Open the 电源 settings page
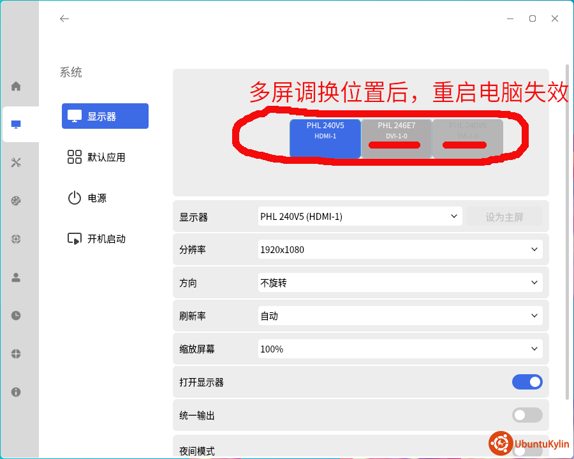 105,198
